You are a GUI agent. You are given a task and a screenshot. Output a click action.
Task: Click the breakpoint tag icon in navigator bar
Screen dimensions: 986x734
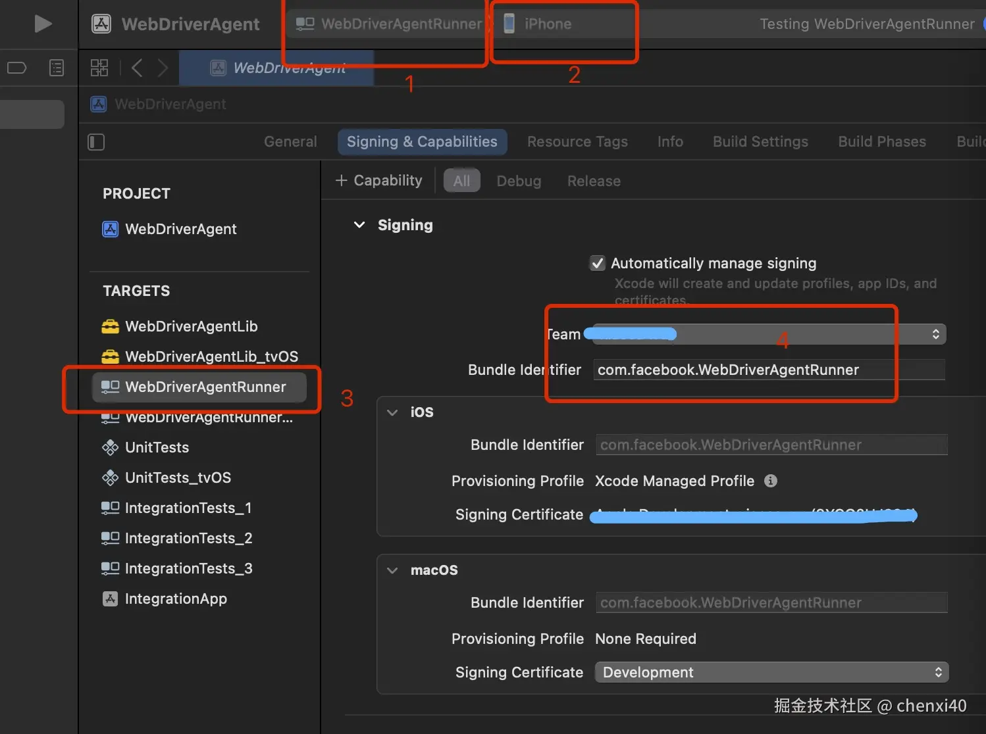tap(16, 68)
